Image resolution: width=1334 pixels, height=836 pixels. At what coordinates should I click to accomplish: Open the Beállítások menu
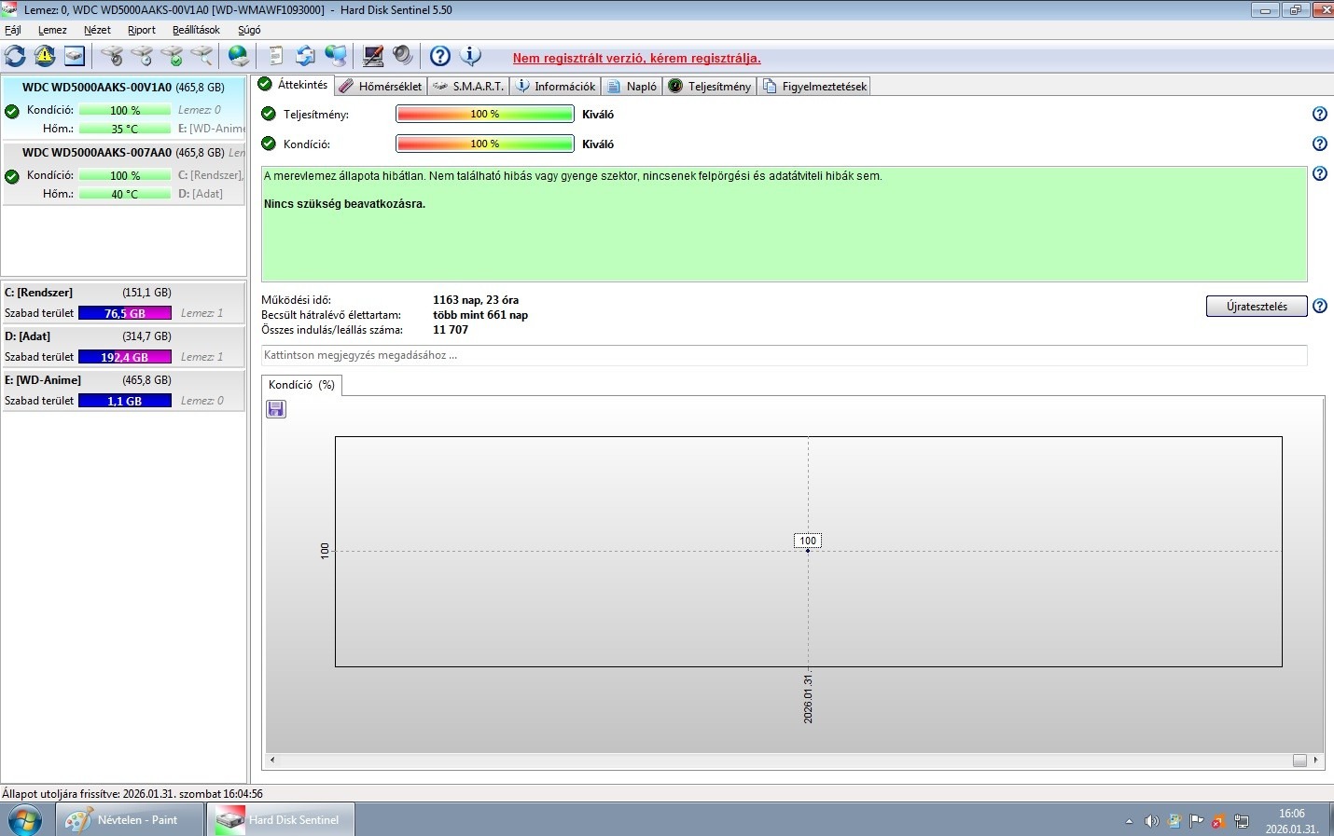[x=196, y=30]
